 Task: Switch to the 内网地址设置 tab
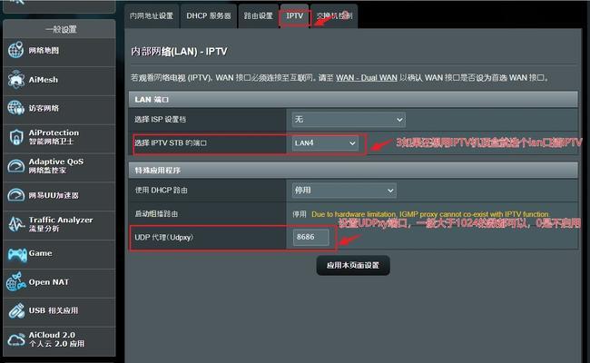click(152, 15)
